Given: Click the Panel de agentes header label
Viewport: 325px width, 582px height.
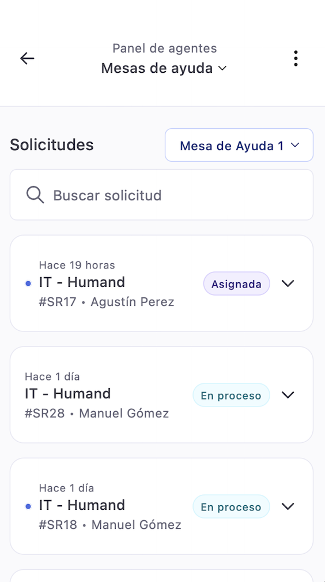Looking at the screenshot, I should click(x=165, y=48).
